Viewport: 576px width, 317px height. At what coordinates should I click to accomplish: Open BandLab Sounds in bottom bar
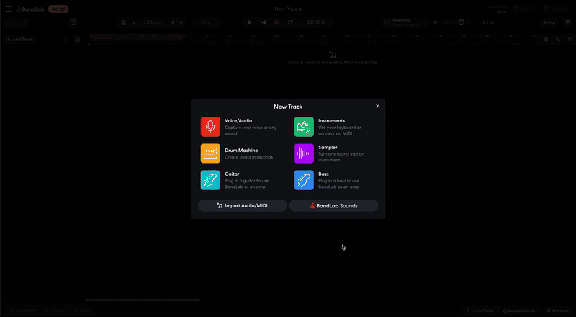click(519, 311)
